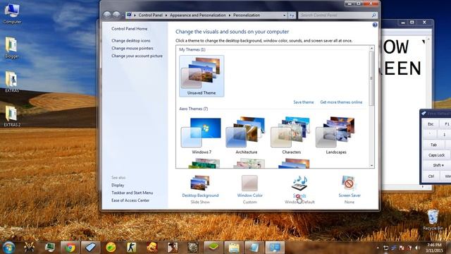Open the Blogger folder on desktop
Viewport: 451px width, 254px height.
[12, 48]
